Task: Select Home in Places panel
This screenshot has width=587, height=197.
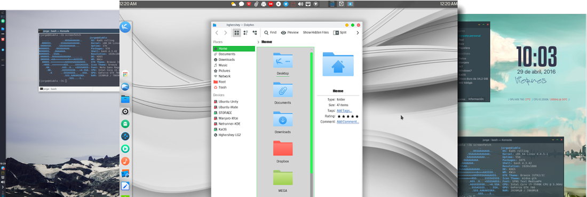Action: [234, 49]
